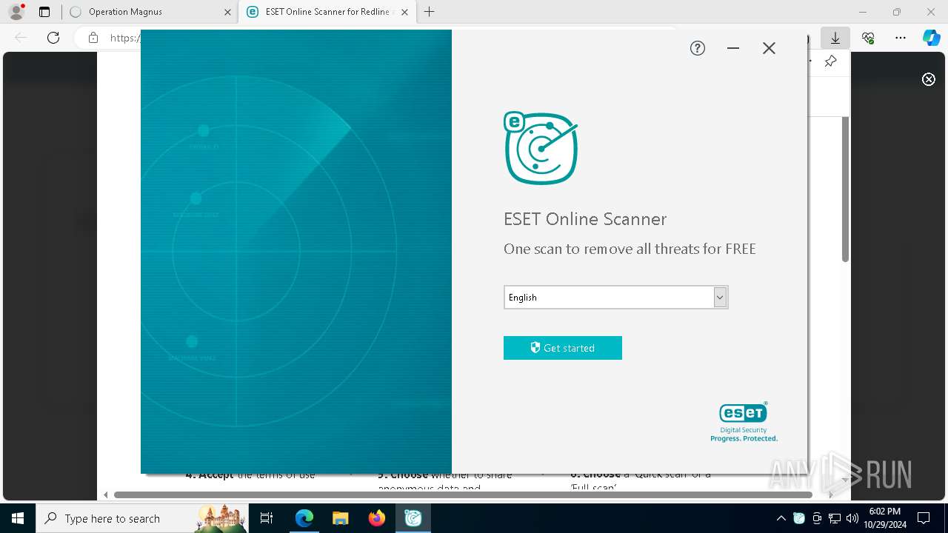
Task: View site information lock icon
Action: click(x=93, y=38)
